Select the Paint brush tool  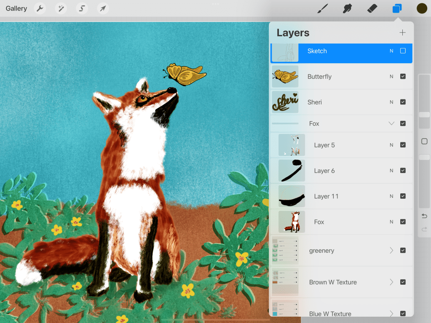tap(322, 8)
